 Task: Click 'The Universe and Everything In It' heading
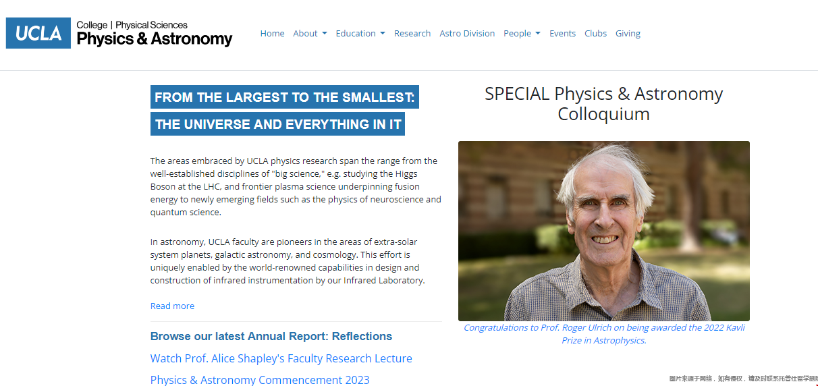point(278,124)
